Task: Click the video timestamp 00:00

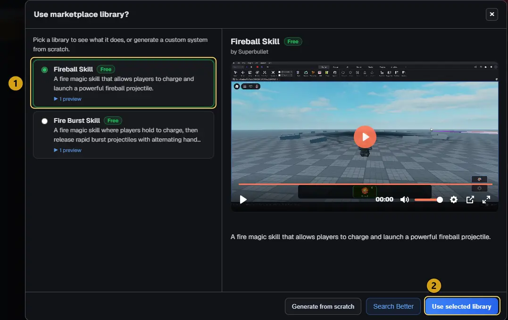Action: tap(384, 200)
